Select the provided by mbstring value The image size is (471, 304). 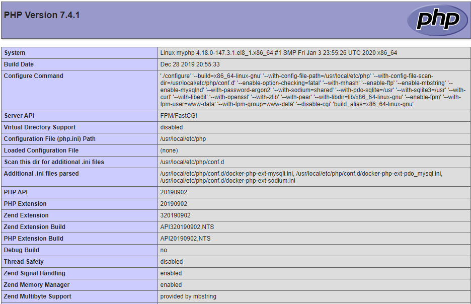click(188, 296)
